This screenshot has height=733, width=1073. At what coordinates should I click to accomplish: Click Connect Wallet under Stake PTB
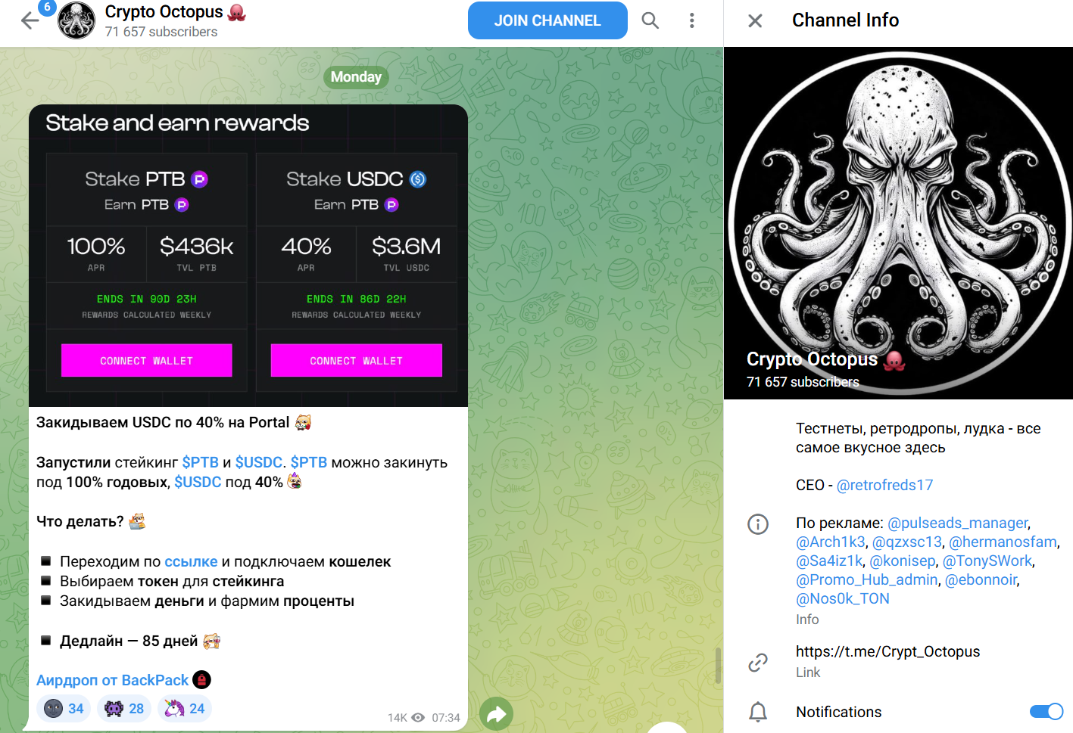click(147, 361)
